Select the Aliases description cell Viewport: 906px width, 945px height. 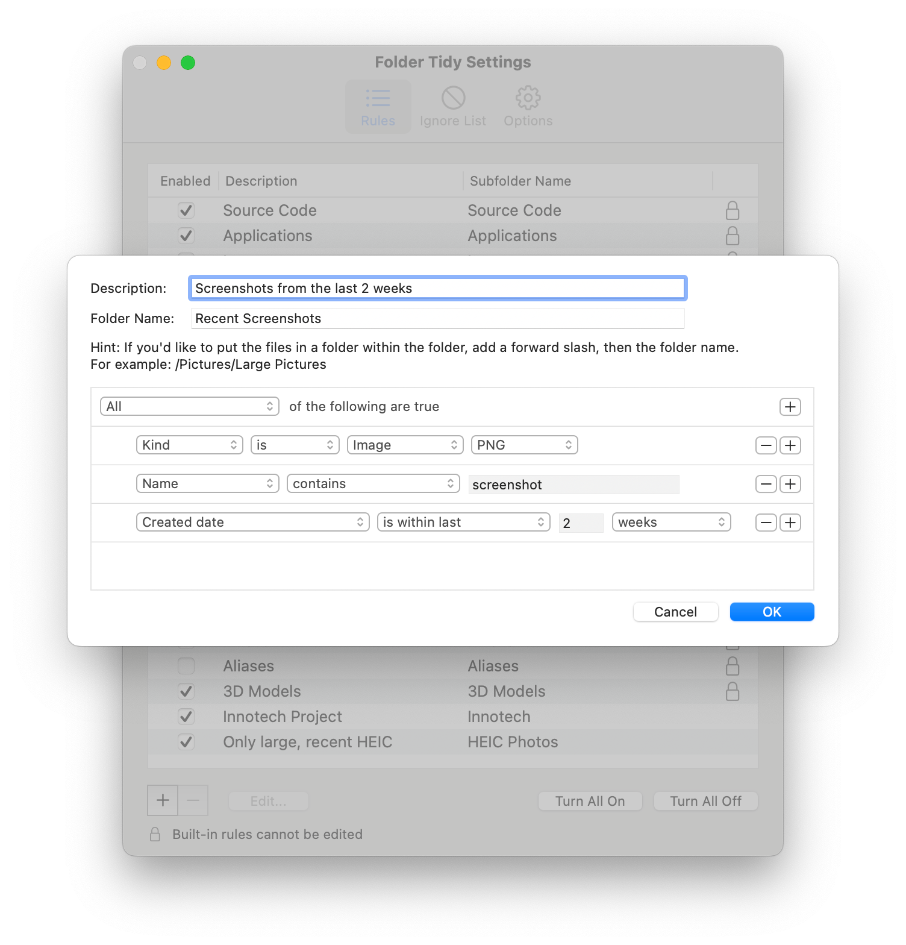[x=249, y=666]
